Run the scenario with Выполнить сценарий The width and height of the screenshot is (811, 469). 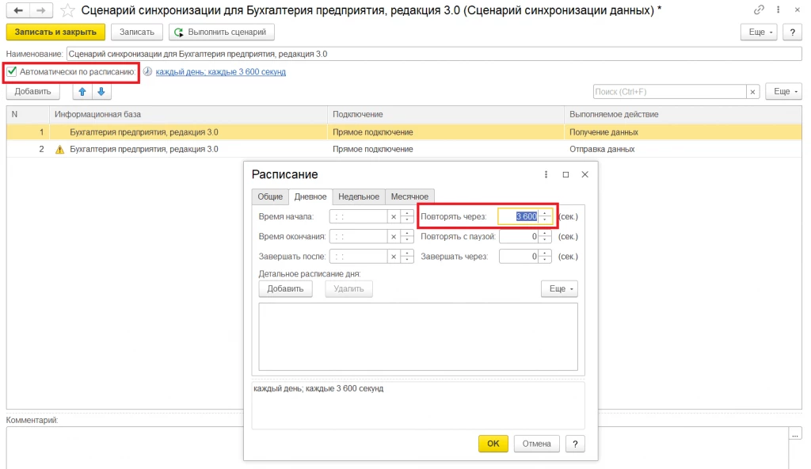[x=222, y=32]
